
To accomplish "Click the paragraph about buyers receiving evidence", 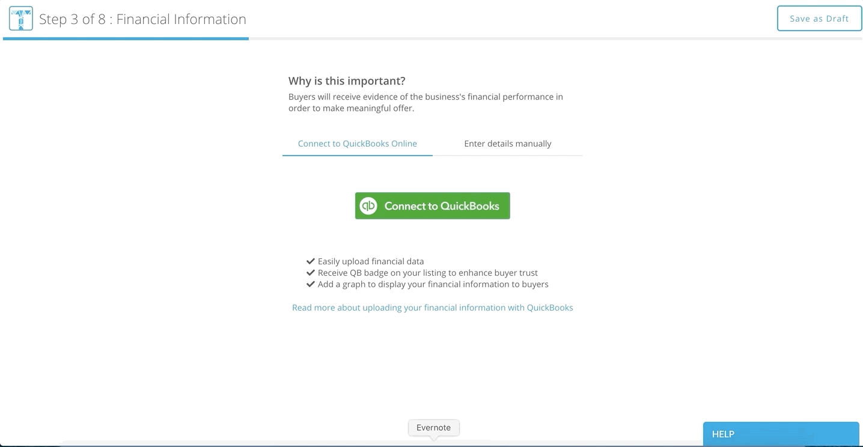I will point(425,103).
